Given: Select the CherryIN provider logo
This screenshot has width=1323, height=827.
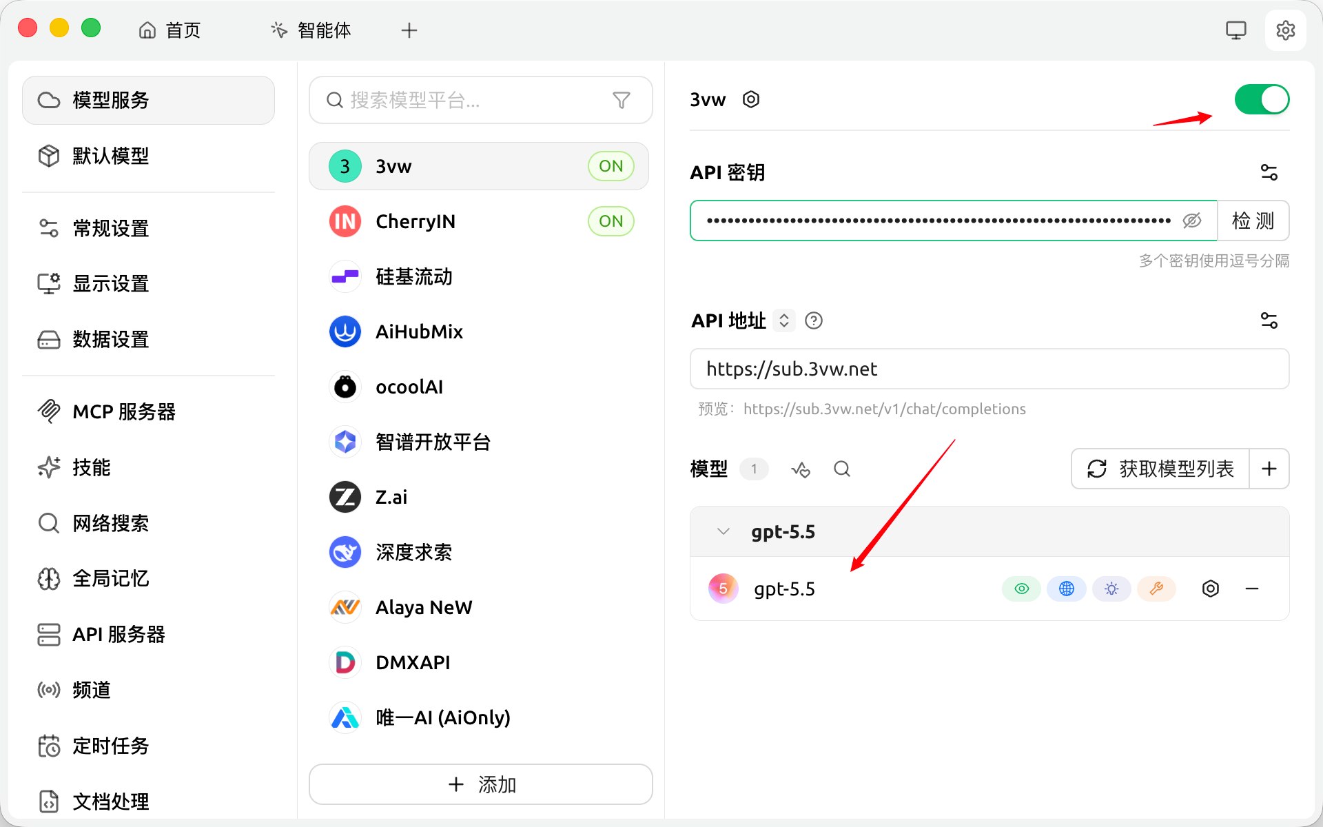Looking at the screenshot, I should click(x=345, y=221).
